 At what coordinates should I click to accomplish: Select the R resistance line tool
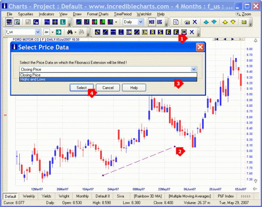(x=153, y=32)
